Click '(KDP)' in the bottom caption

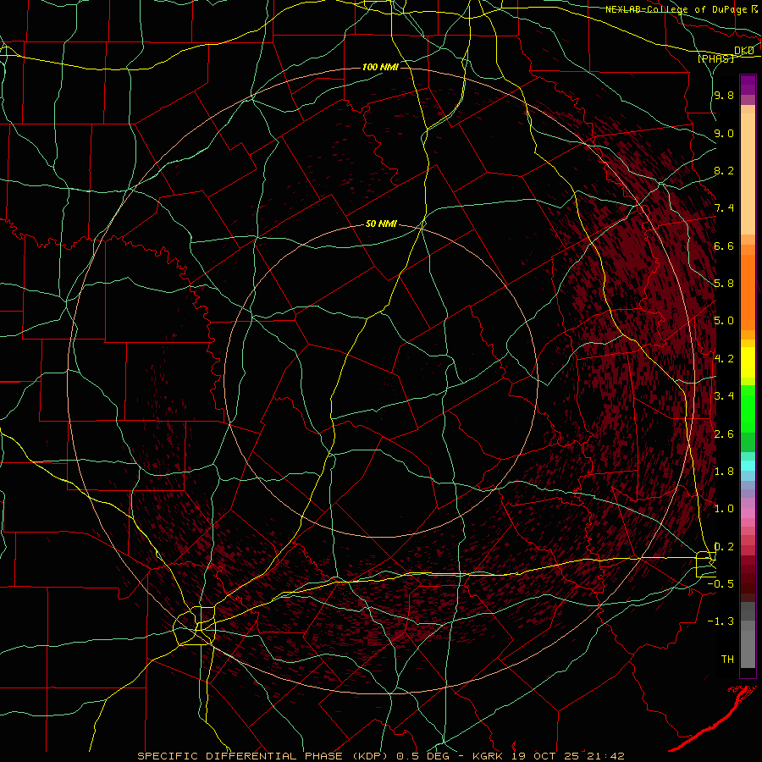(x=370, y=756)
